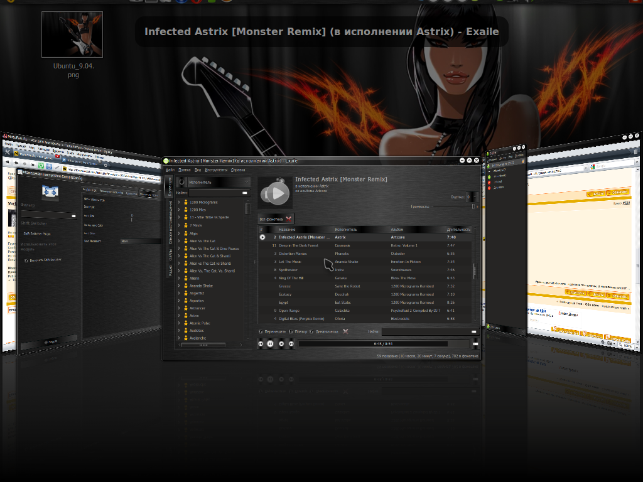Open the Справка menu in Exaile
Viewport: 643px width, 482px height.
238,169
